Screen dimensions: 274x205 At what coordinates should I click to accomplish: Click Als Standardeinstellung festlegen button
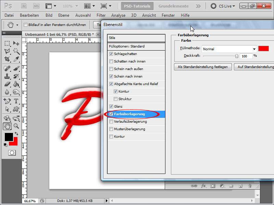pos(203,67)
